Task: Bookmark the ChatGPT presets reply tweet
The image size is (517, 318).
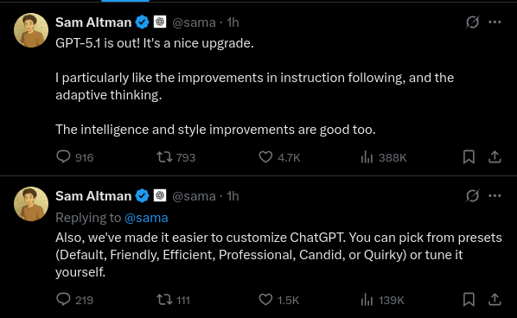Action: coord(469,300)
